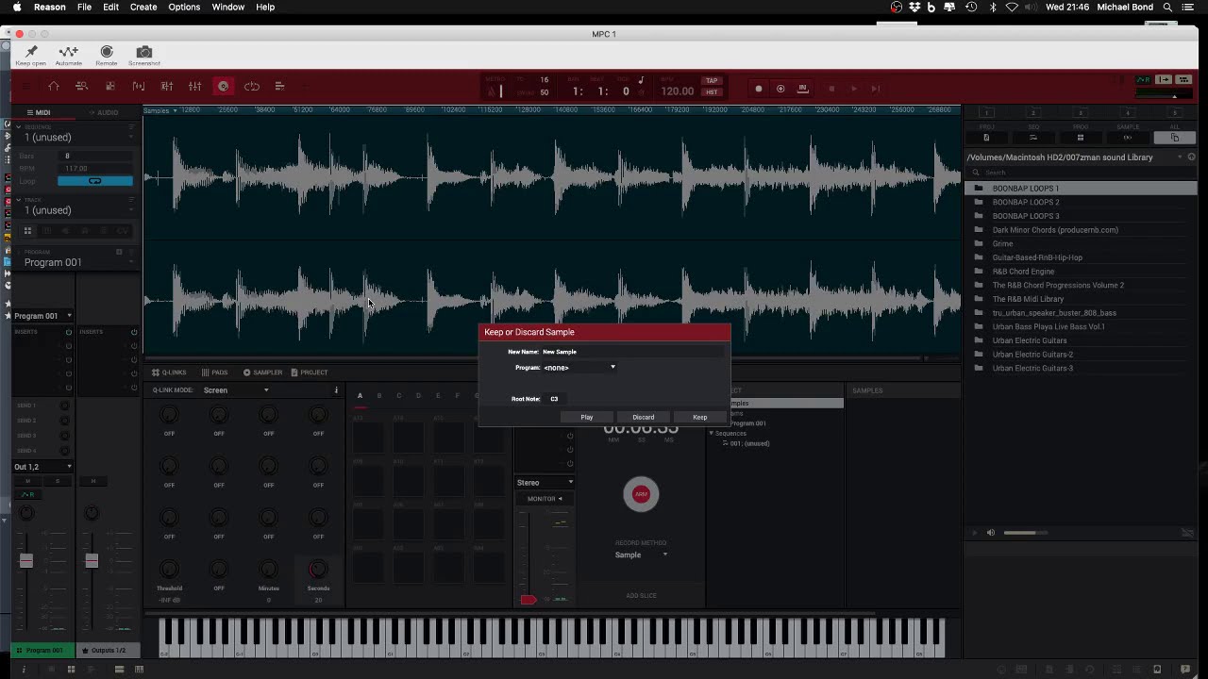The image size is (1208, 679).
Task: Open Q-Link Mode Screen dropdown
Action: coord(236,390)
